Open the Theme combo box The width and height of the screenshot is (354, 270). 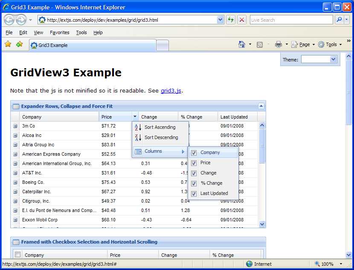pos(334,60)
